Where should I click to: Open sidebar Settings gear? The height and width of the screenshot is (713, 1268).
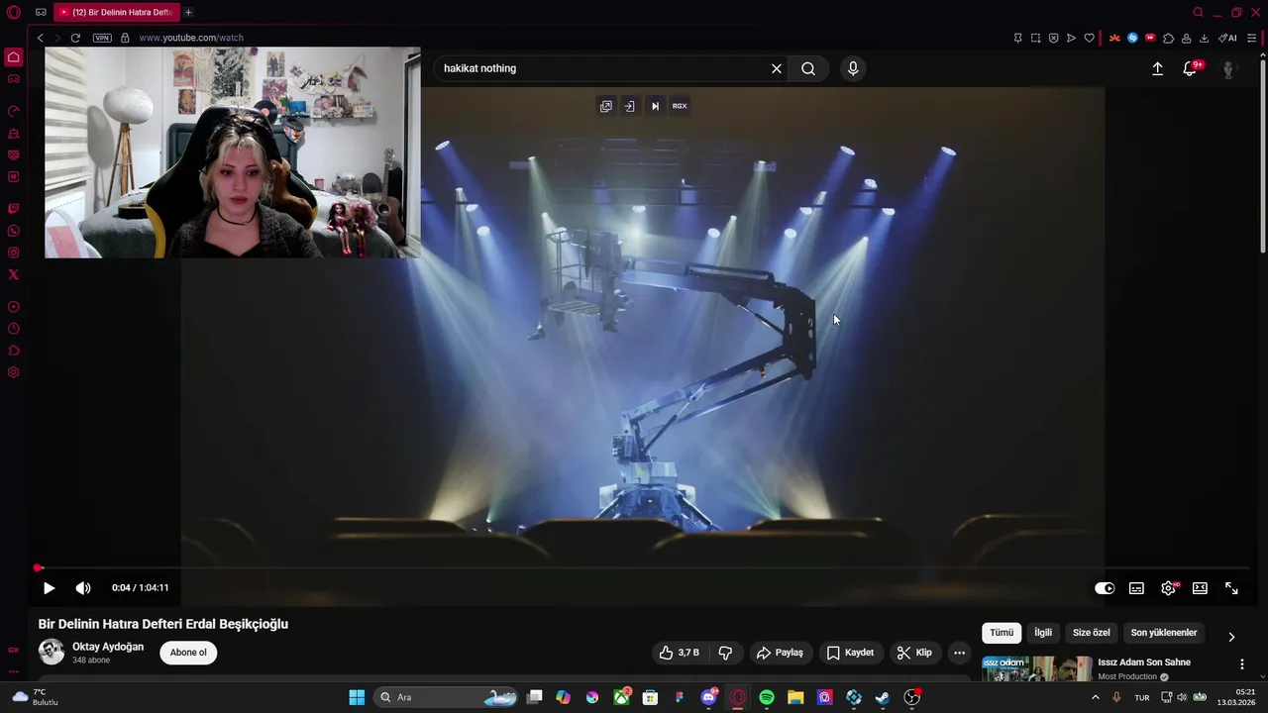pyautogui.click(x=14, y=372)
